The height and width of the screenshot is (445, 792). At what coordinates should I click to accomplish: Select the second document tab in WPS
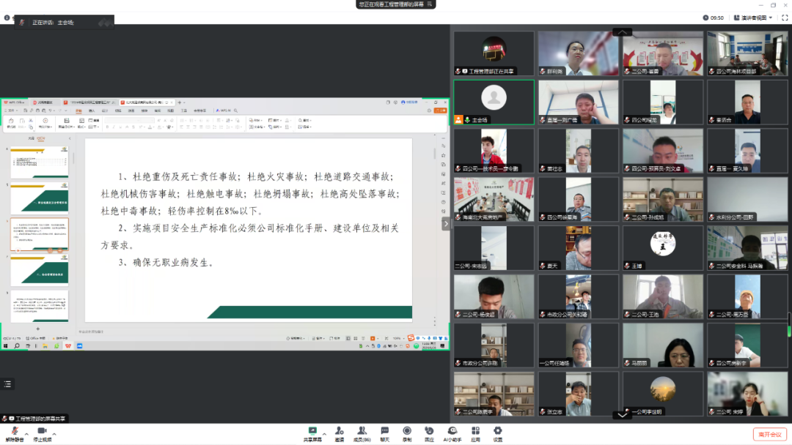coord(43,102)
